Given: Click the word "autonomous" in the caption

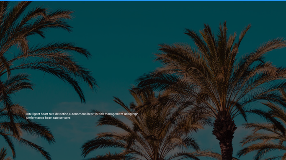Looking at the screenshot, I should [x=78, y=114].
